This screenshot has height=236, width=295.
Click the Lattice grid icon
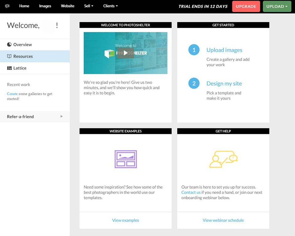(10, 68)
